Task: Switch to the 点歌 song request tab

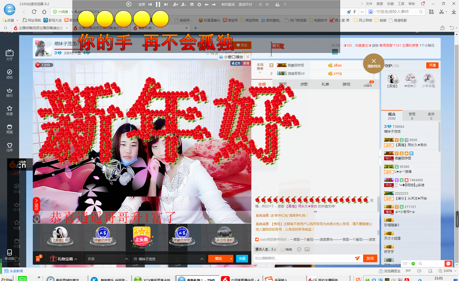Action: tap(304, 84)
